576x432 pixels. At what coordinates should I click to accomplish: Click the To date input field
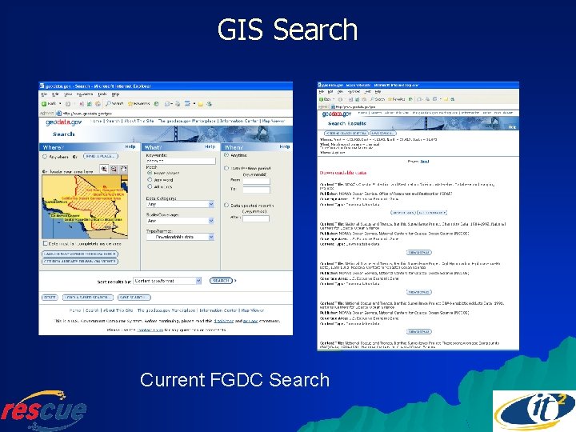[x=257, y=190]
